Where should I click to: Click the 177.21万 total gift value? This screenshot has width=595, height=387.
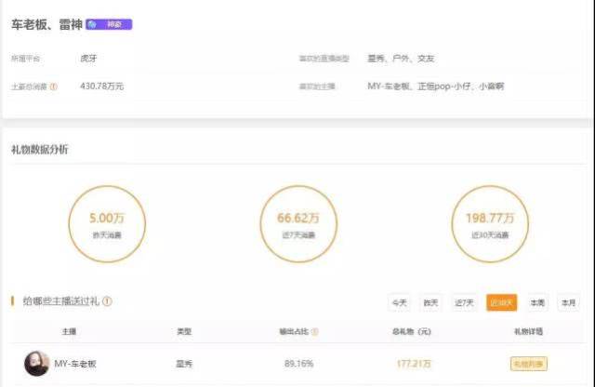(414, 364)
